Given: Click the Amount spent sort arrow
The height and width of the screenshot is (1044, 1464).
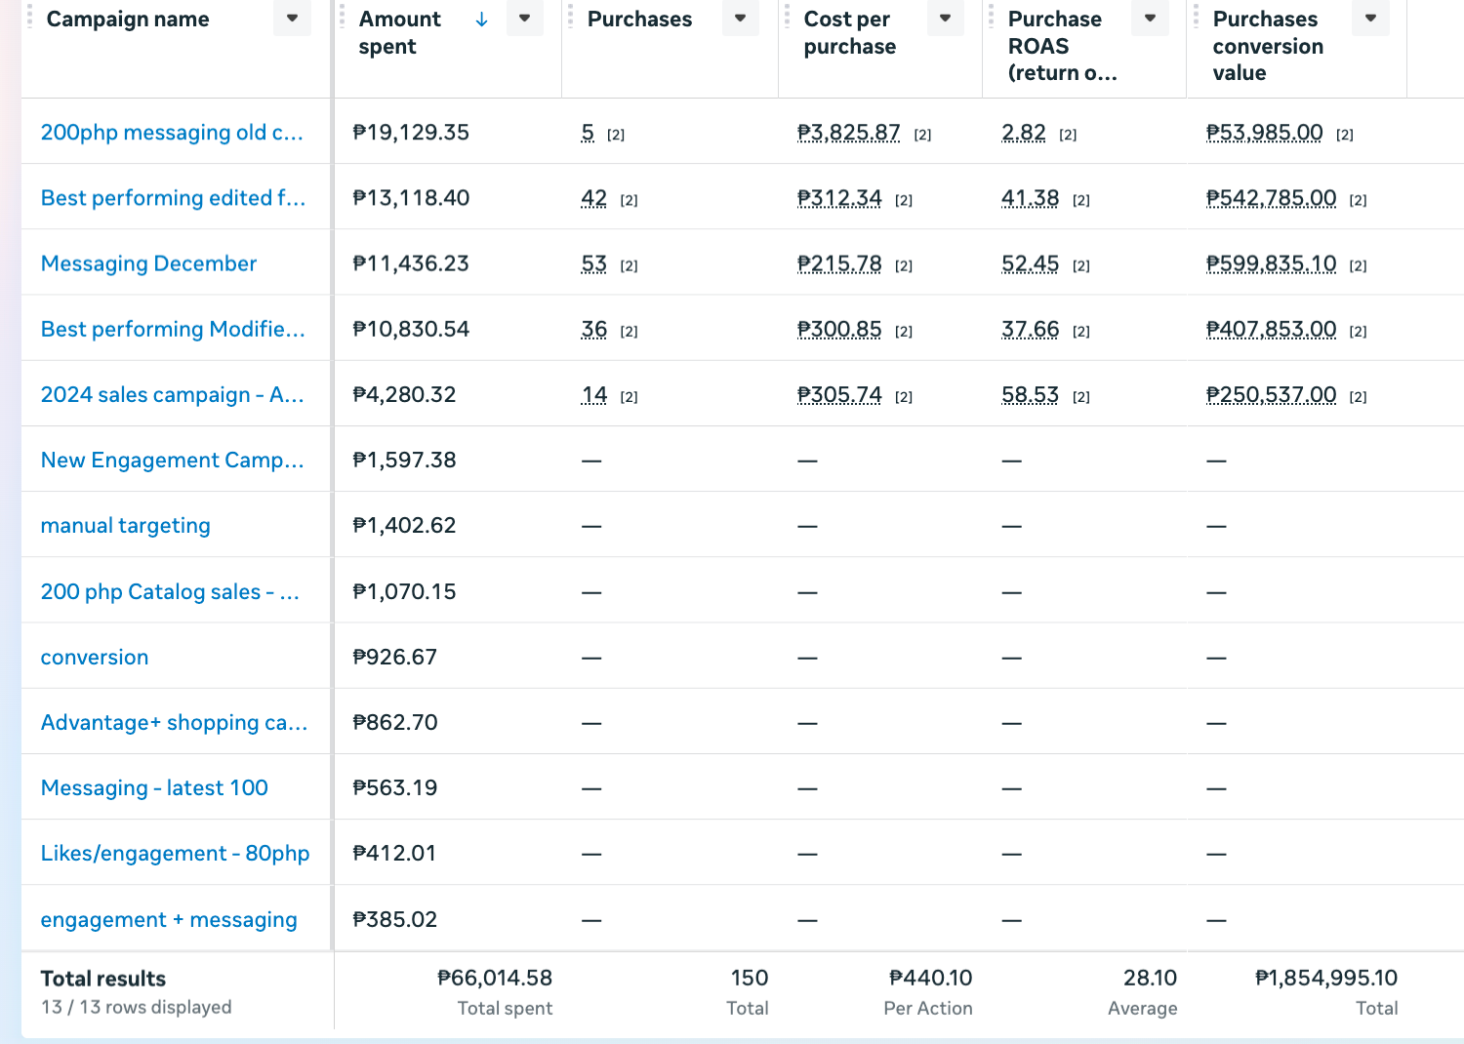Looking at the screenshot, I should coord(481,20).
